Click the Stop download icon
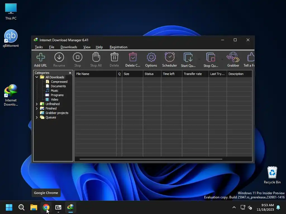This screenshot has height=214, width=286. 78,57
